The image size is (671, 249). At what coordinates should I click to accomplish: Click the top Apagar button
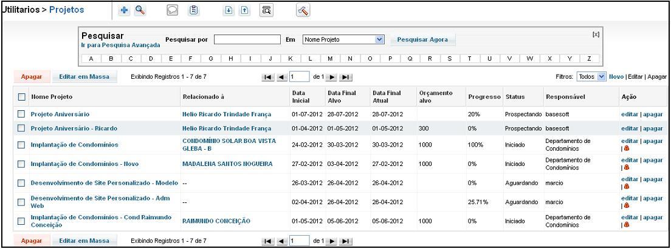(x=32, y=77)
